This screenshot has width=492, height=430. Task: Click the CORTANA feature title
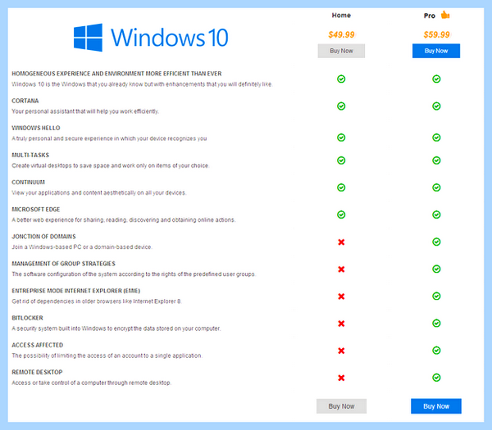[x=25, y=101]
